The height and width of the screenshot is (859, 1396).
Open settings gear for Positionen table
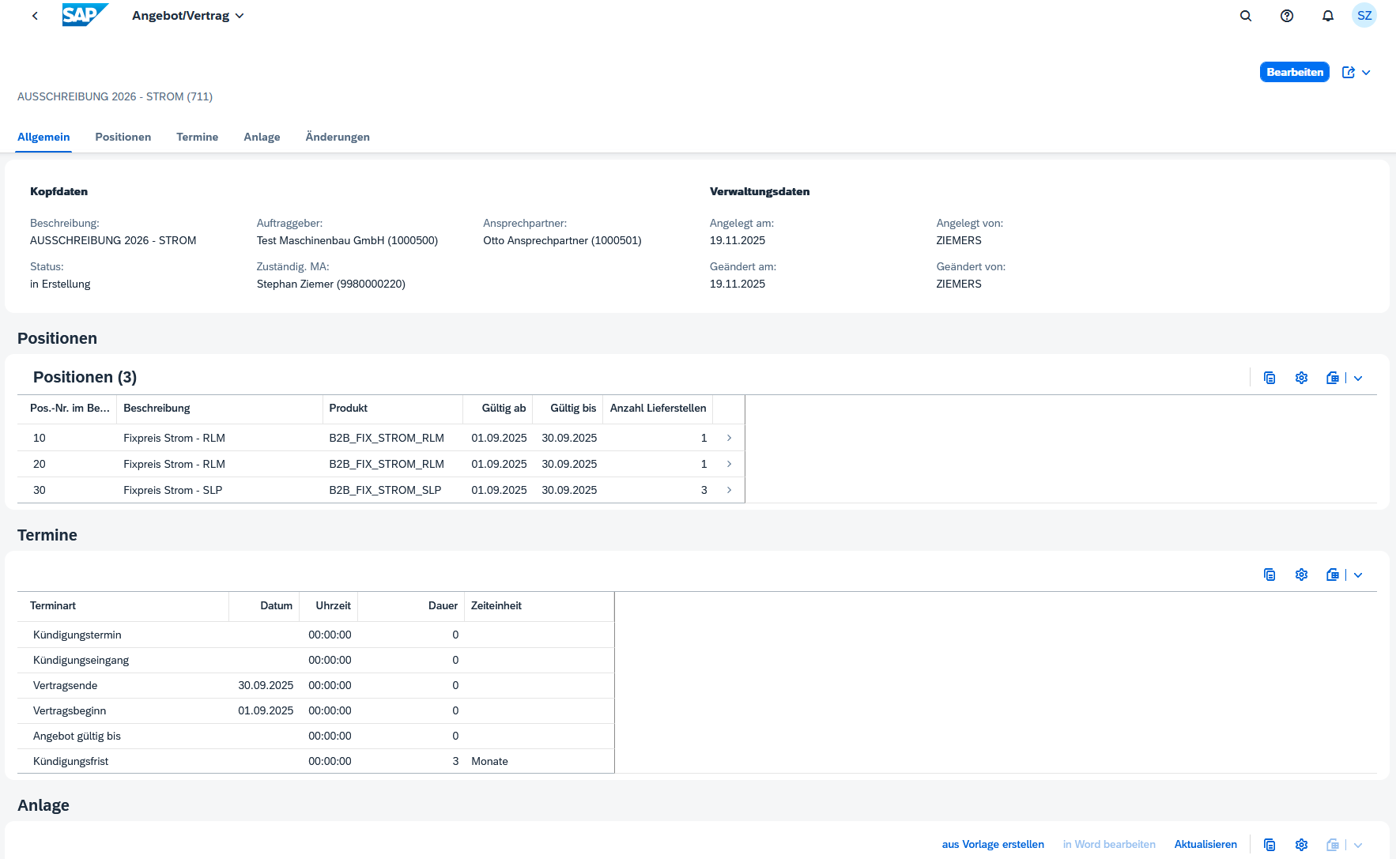point(1302,378)
